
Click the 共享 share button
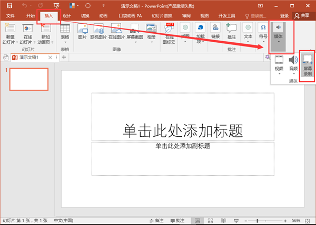[302, 16]
